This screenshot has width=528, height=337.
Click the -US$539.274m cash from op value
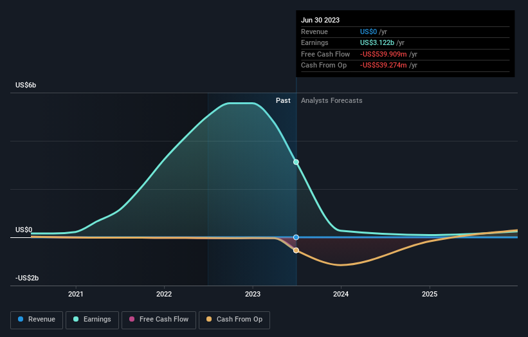383,66
